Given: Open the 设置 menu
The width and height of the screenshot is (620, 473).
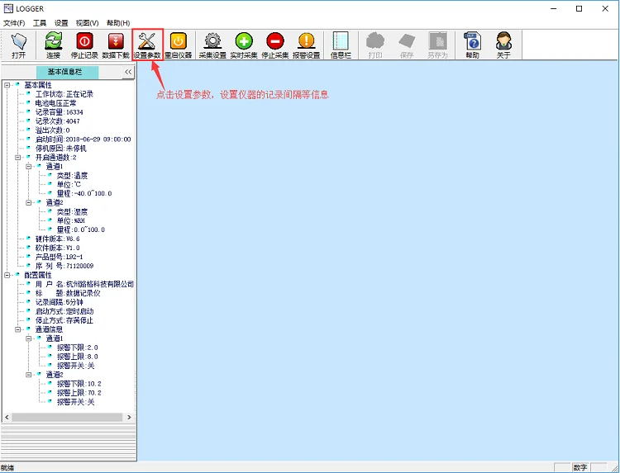Looking at the screenshot, I should (61, 23).
